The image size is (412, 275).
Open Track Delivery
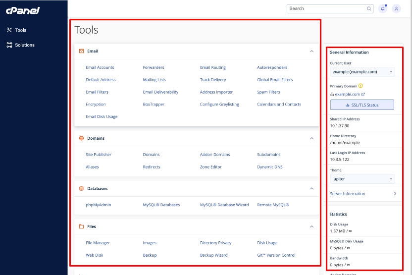213,80
